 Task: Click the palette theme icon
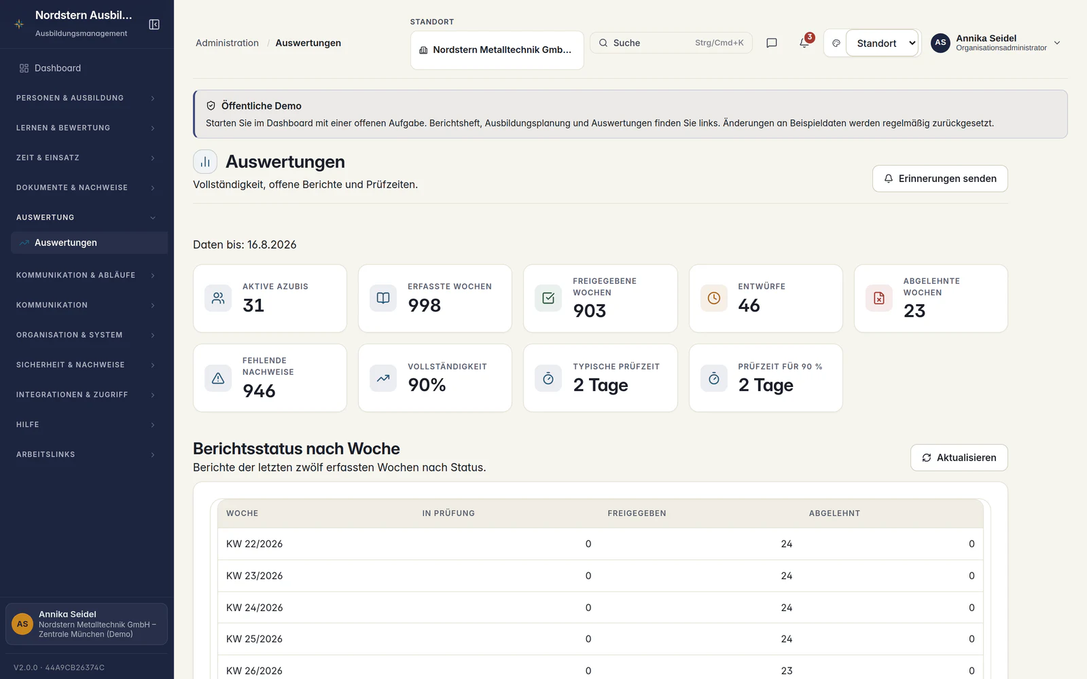click(x=836, y=43)
